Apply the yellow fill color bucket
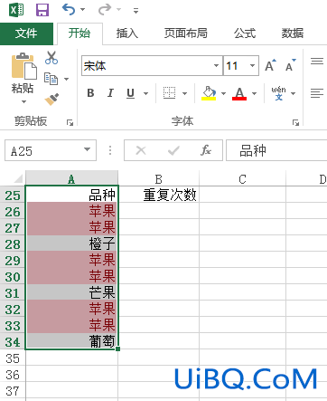The width and height of the screenshot is (327, 401). [x=209, y=93]
